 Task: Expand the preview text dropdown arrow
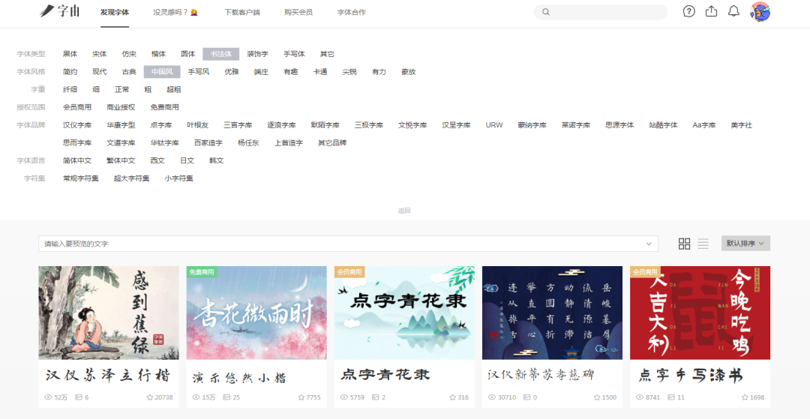[649, 244]
